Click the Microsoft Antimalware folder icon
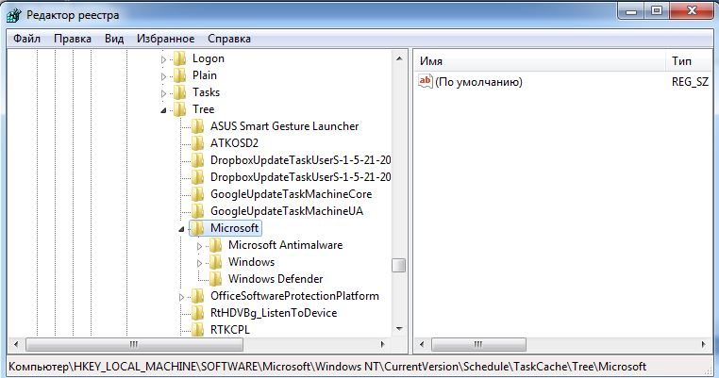This screenshot has width=719, height=378. coord(215,245)
